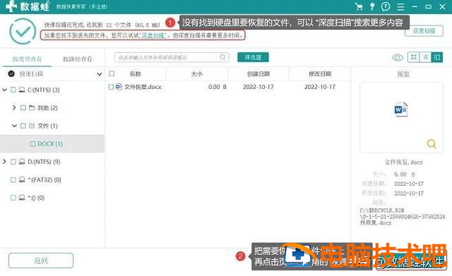Click the C:(NTFS) drive icon
The image size is (452, 276).
coord(22,90)
